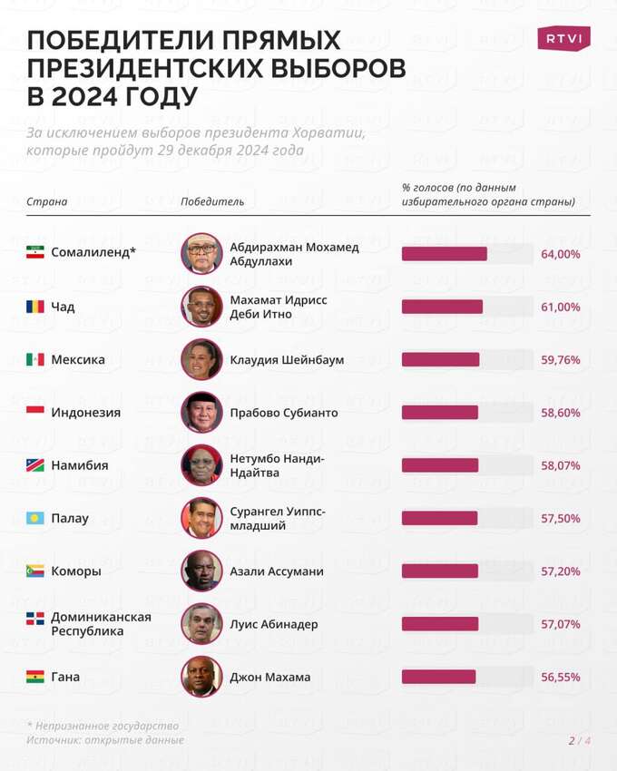Click the Namibia flag icon
The image size is (617, 771).
tap(35, 465)
